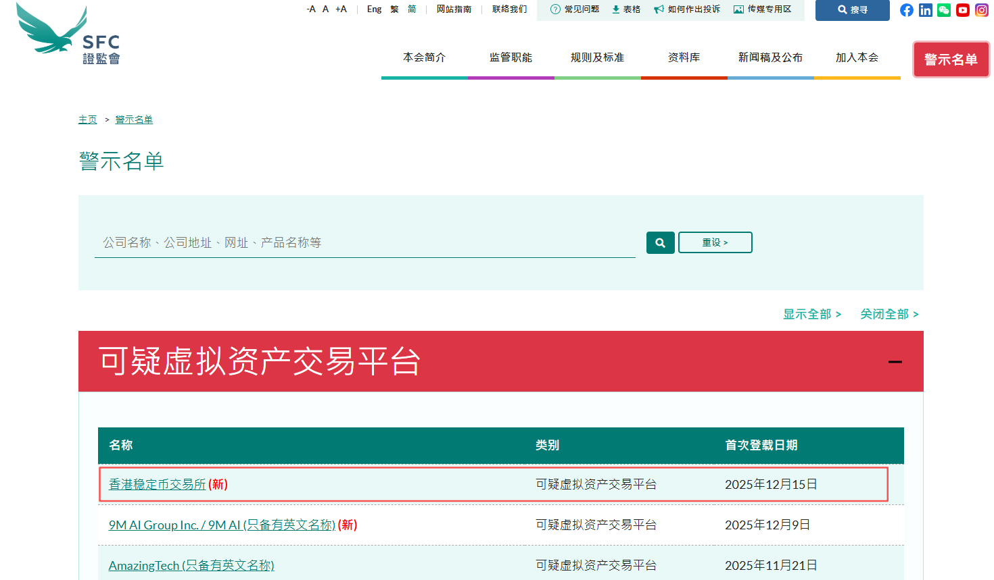The width and height of the screenshot is (994, 580).
Task: Click the SFC eagle logo
Action: pos(68,35)
